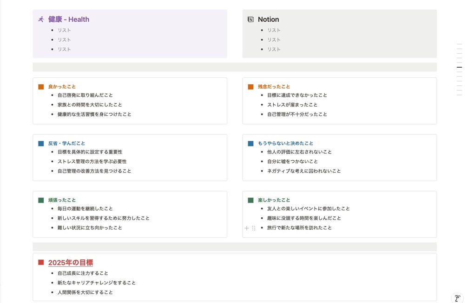
Task: Click the Notion logo callout icon
Action: (251, 19)
